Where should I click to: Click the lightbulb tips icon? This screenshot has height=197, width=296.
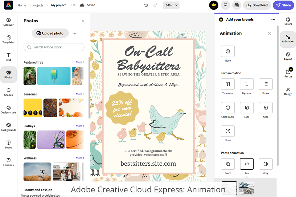(225, 5)
